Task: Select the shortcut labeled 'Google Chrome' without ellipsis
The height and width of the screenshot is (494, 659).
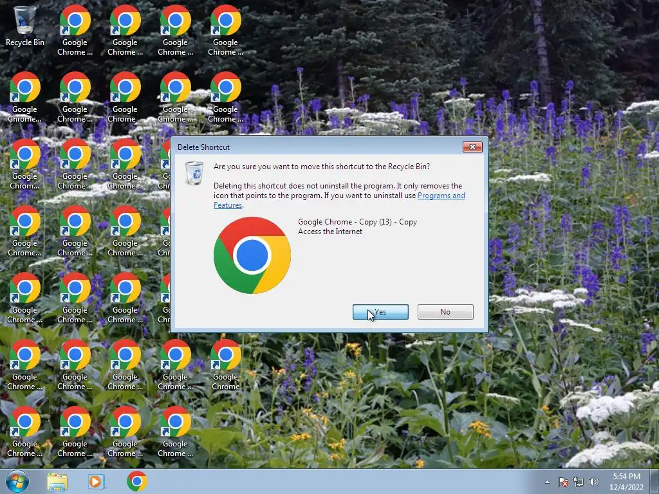Action: (x=226, y=365)
